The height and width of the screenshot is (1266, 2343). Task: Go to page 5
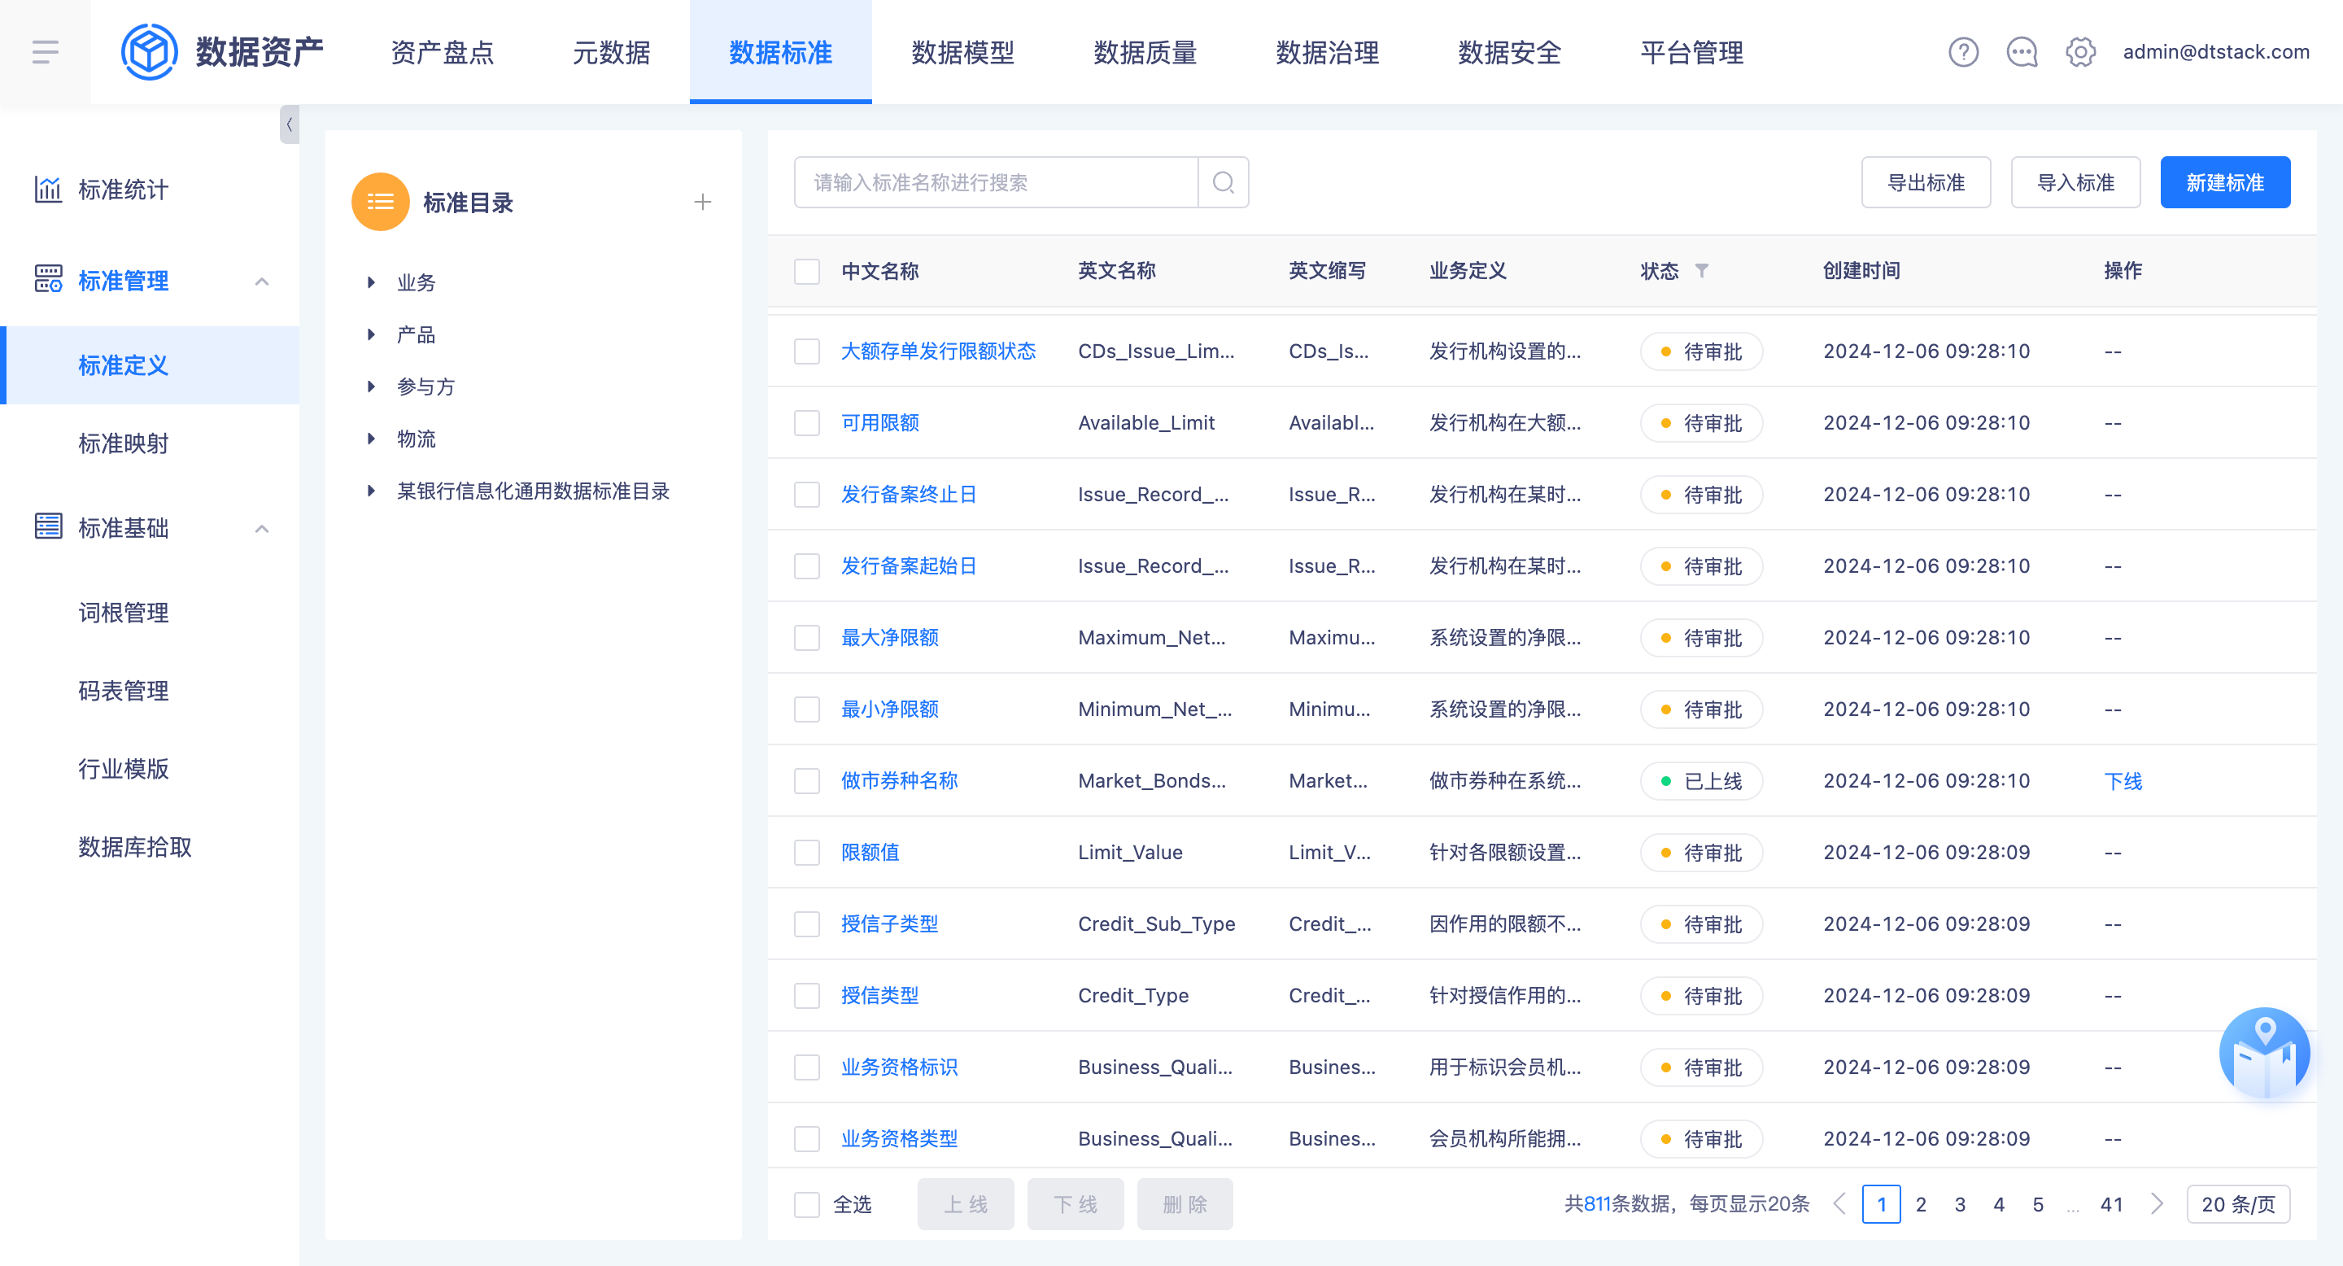coord(2037,1204)
